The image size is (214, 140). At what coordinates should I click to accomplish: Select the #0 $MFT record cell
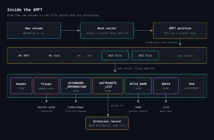click(24, 56)
